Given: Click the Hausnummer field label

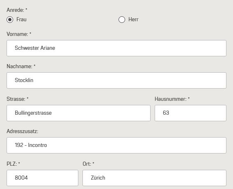Looking at the screenshot, I should pyautogui.click(x=170, y=99).
